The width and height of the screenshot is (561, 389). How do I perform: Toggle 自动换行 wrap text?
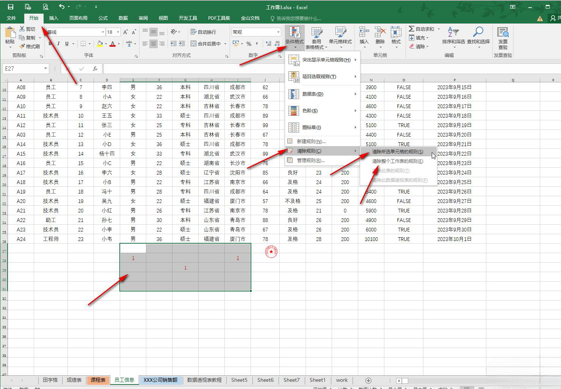pyautogui.click(x=203, y=32)
